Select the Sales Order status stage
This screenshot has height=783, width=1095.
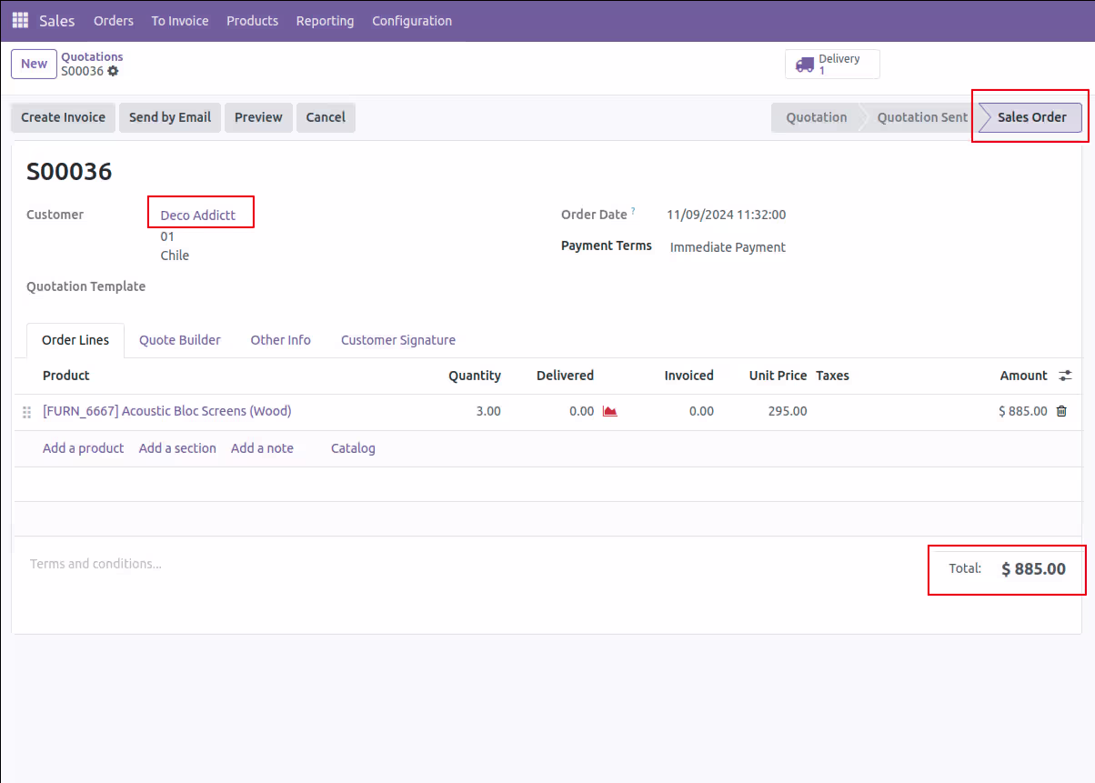1031,117
